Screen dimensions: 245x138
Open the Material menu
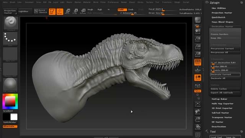(87, 2)
